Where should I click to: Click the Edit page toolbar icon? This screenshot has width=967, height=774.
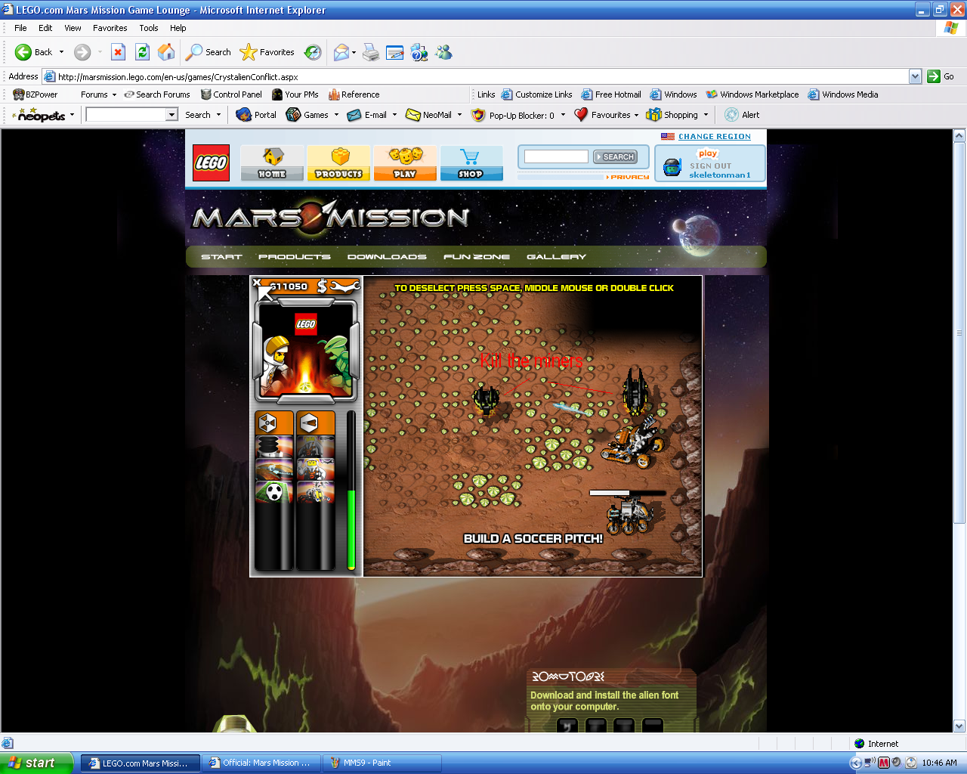(394, 52)
